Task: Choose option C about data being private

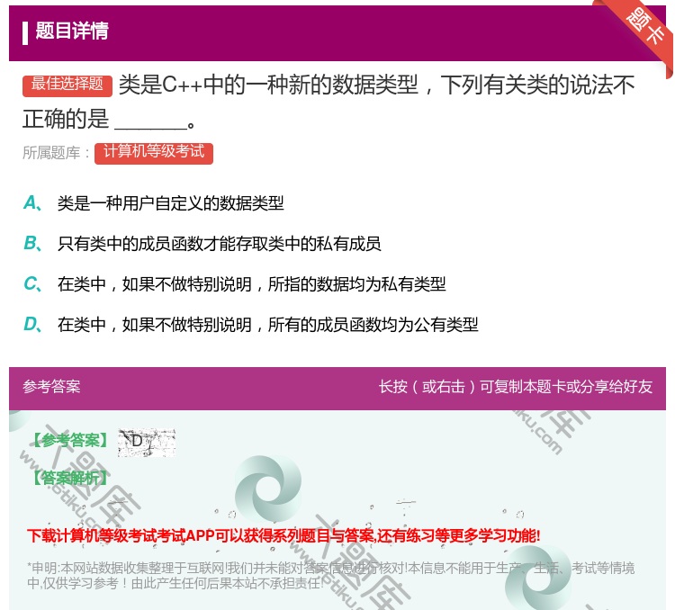Action: (252, 284)
